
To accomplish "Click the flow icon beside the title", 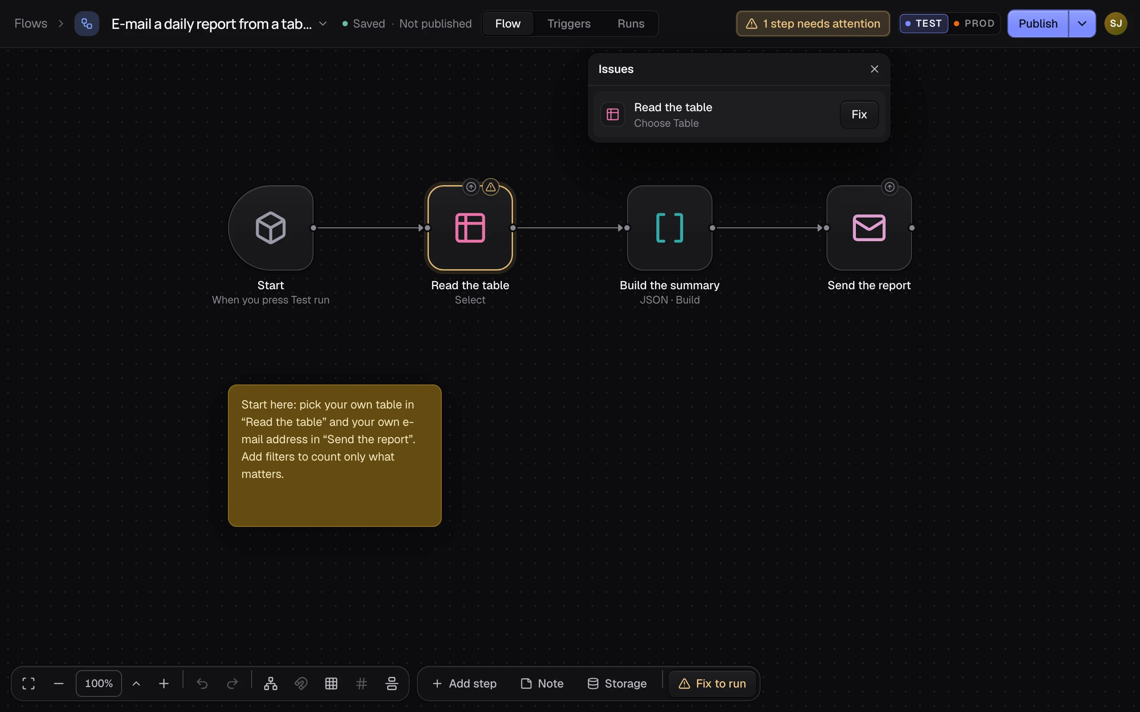I will click(x=87, y=24).
